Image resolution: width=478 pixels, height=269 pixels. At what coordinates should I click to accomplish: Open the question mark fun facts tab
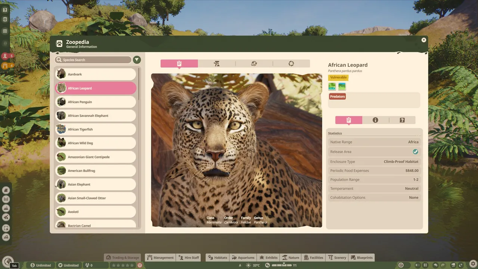click(x=402, y=120)
